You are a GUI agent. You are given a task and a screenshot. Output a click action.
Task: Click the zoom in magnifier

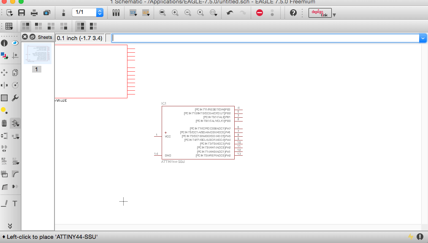(175, 13)
